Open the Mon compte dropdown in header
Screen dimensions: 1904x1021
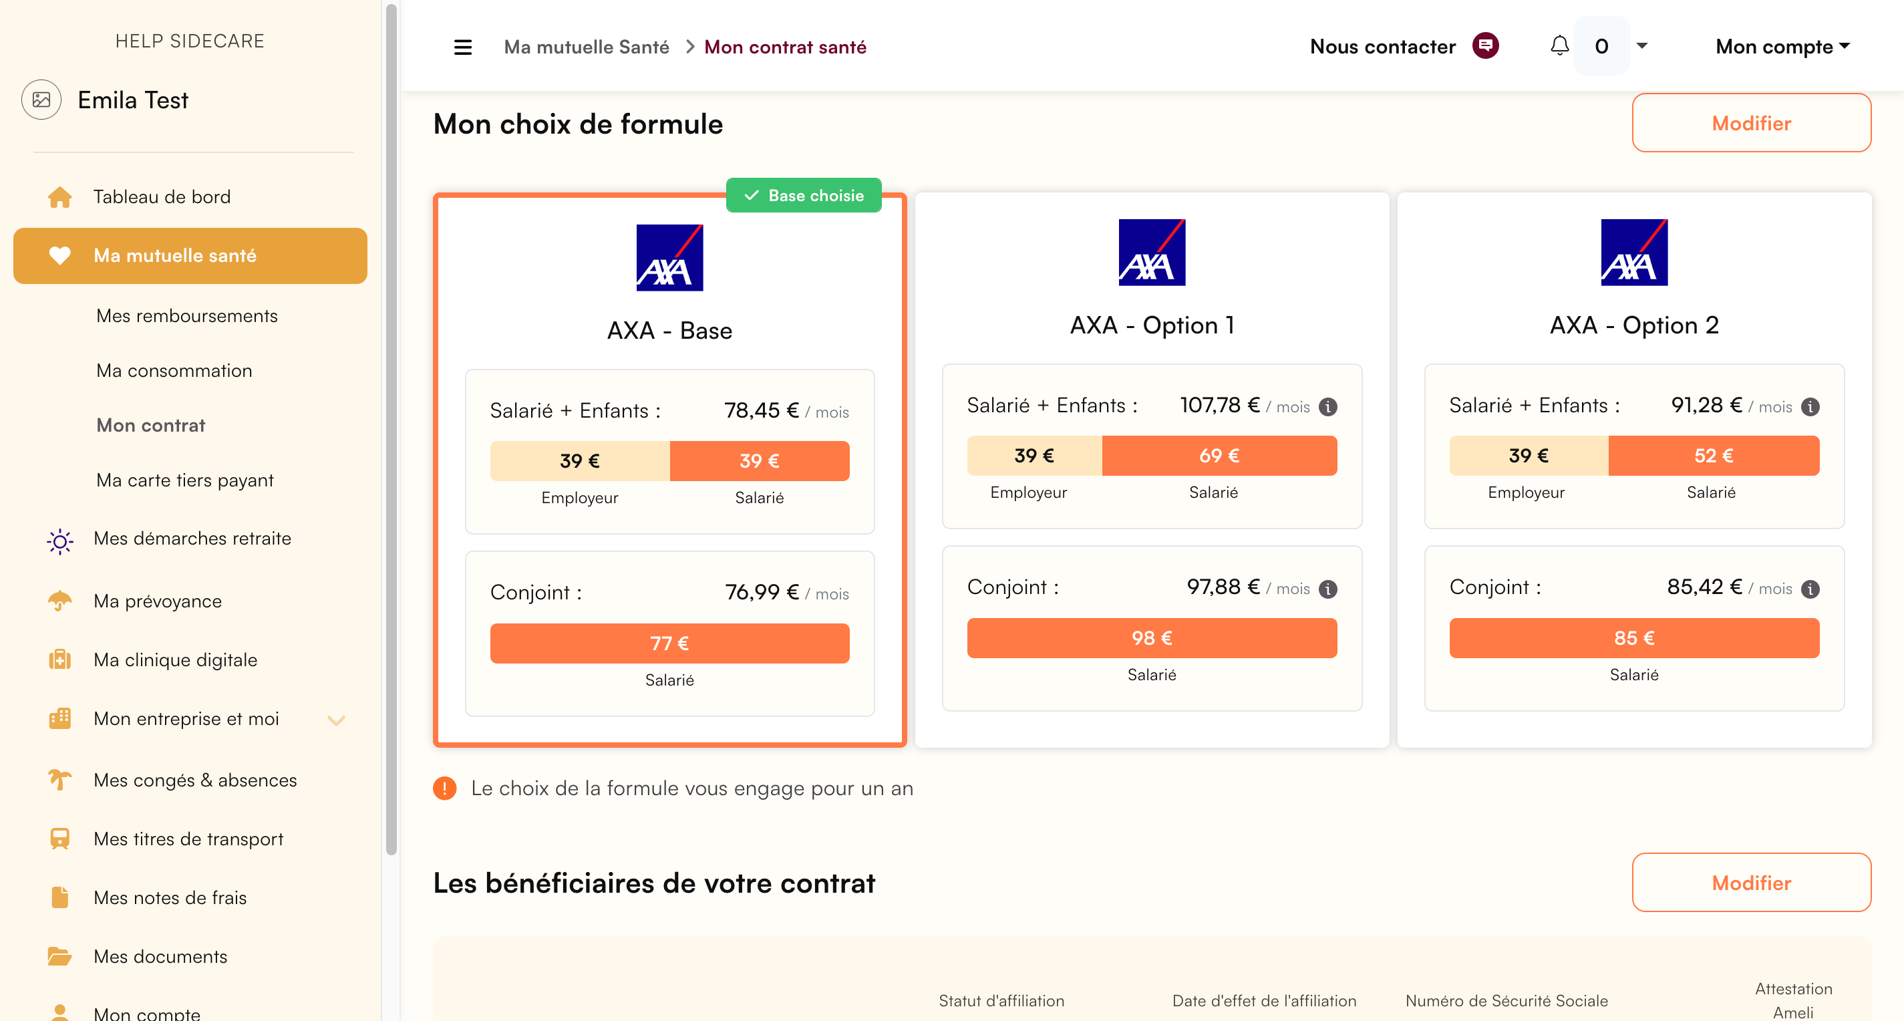1782,47
